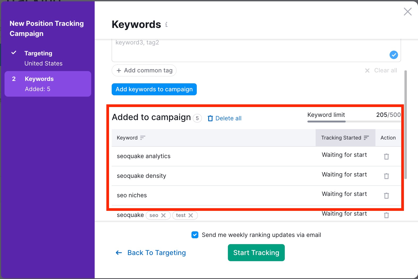Image resolution: width=418 pixels, height=279 pixels.
Task: Remove the test tag from seoquake
Action: coord(191,215)
